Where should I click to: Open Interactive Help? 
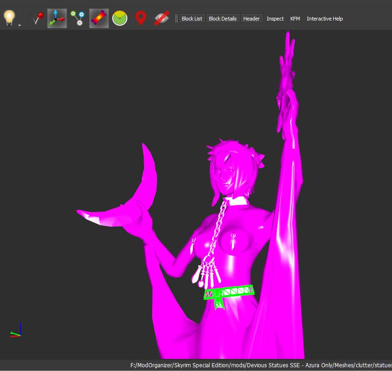point(324,19)
